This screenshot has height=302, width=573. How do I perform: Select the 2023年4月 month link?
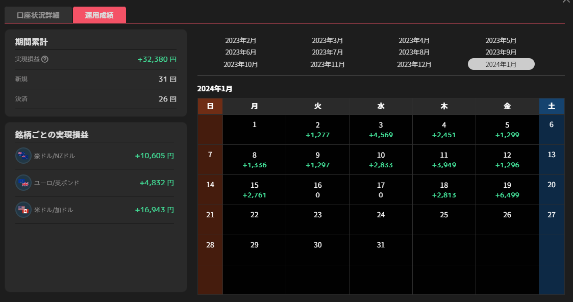(414, 40)
